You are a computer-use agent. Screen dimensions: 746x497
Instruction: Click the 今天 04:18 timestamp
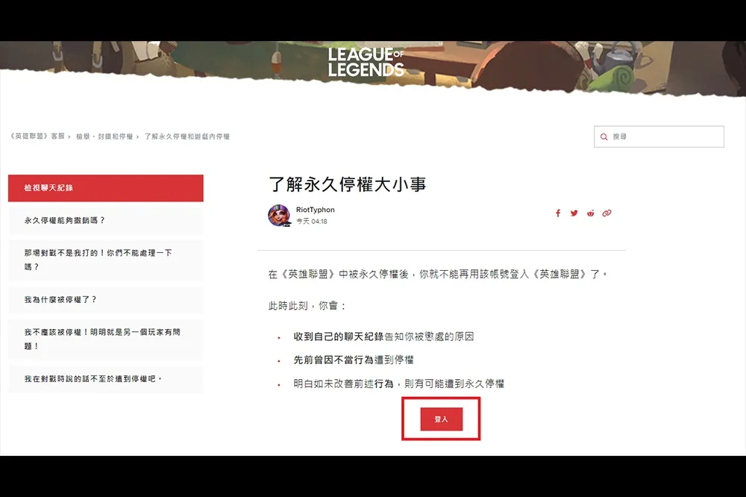[x=312, y=222]
